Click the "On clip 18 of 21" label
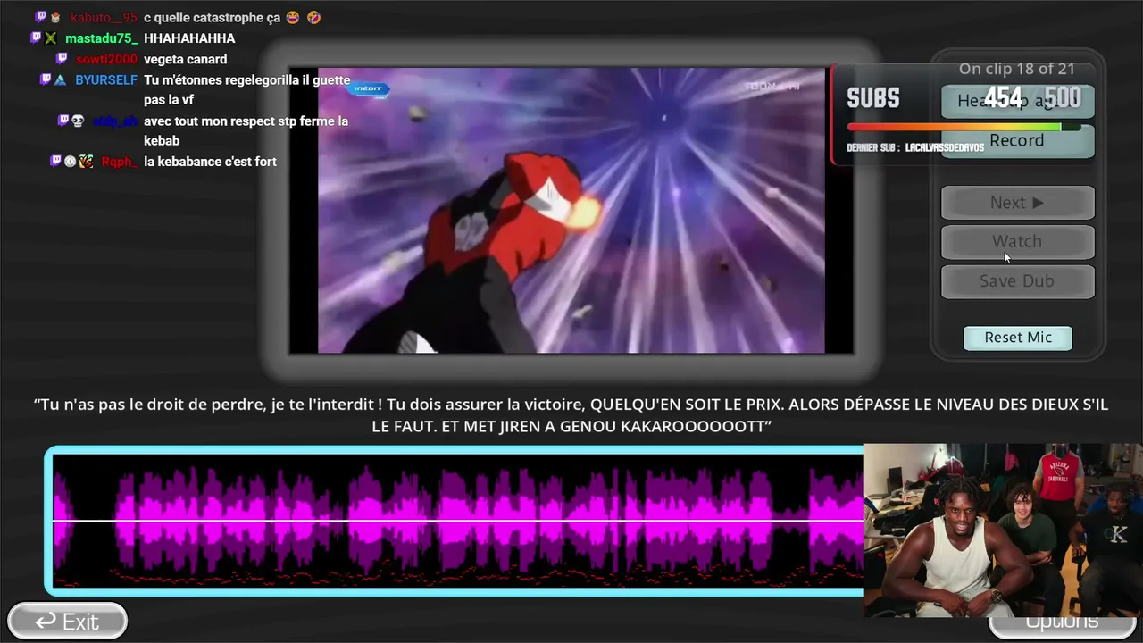This screenshot has height=643, width=1143. [x=1017, y=69]
